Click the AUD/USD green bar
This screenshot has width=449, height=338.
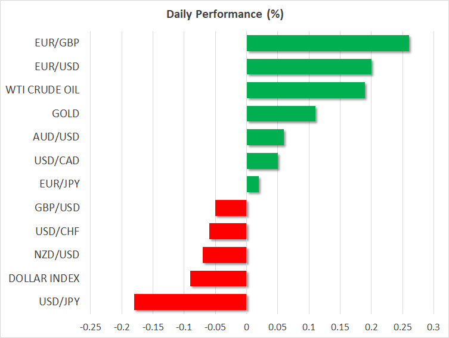[x=265, y=137]
